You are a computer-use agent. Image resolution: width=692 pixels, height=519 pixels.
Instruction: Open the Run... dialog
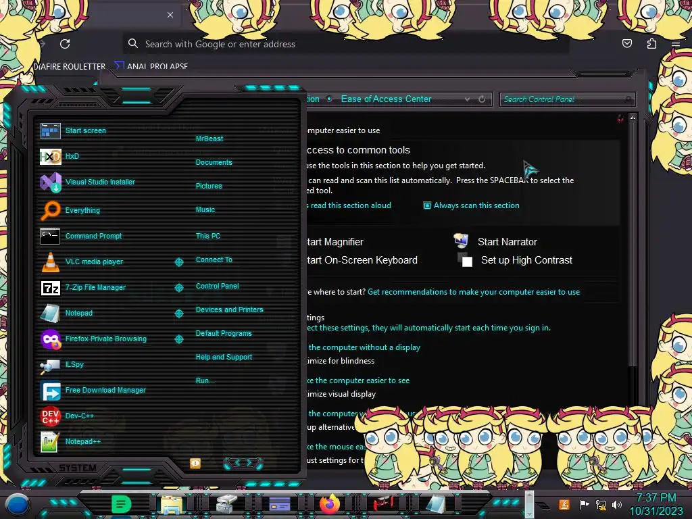pos(205,380)
